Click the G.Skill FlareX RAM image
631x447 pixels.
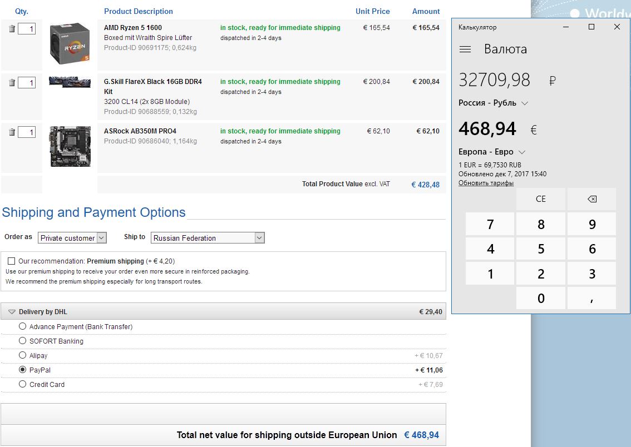point(70,82)
